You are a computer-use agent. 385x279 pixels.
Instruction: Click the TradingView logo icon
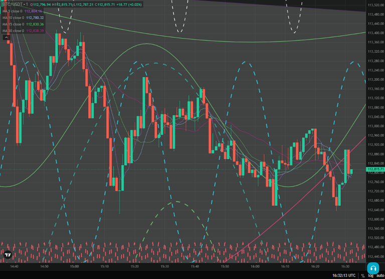[8, 255]
